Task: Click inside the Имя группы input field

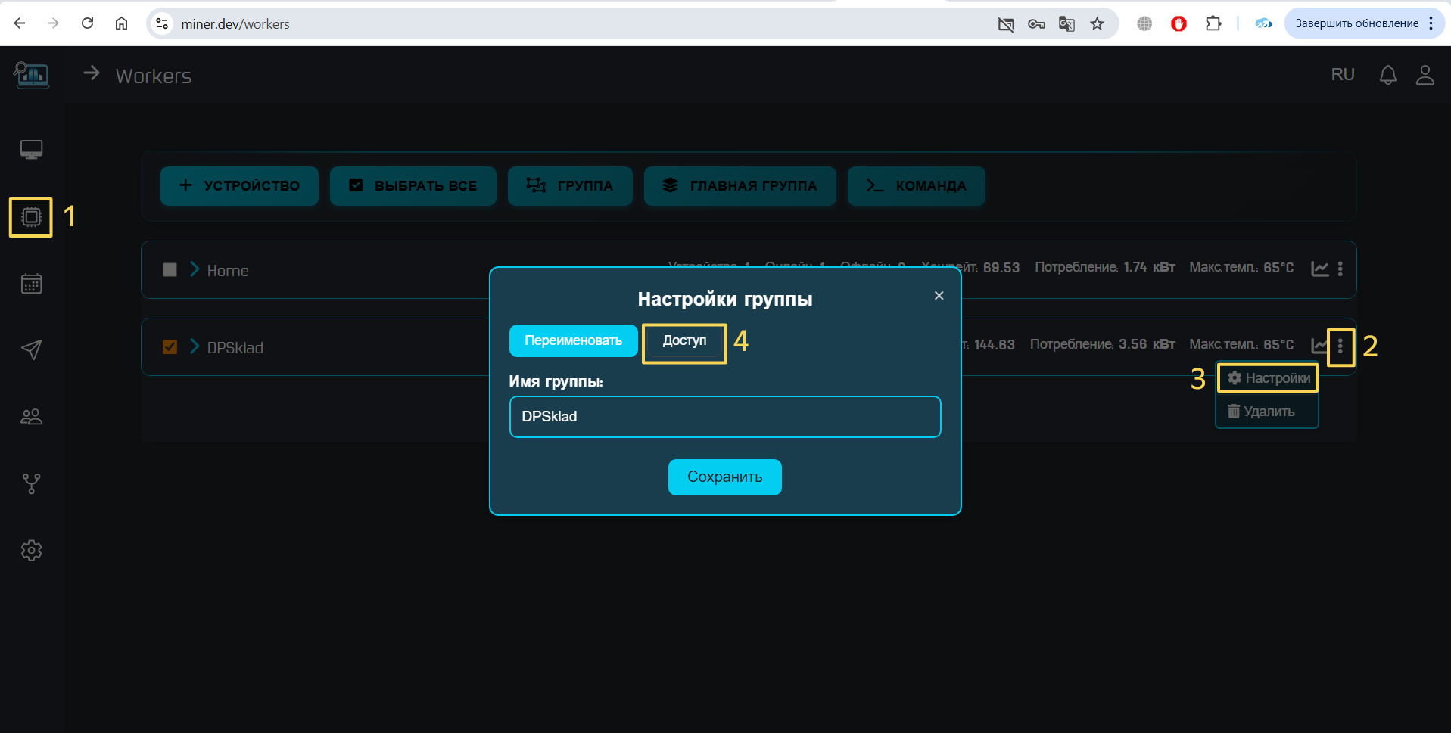Action: coord(724,417)
